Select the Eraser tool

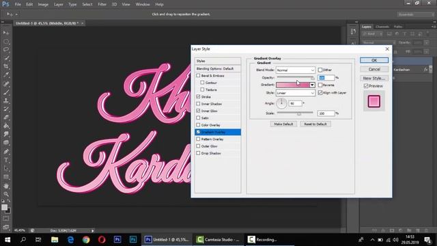(6, 117)
